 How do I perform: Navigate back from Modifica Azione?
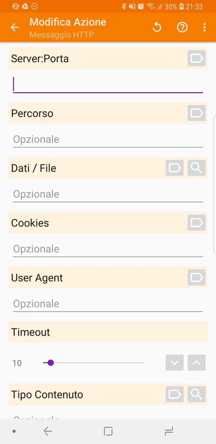(x=15, y=27)
